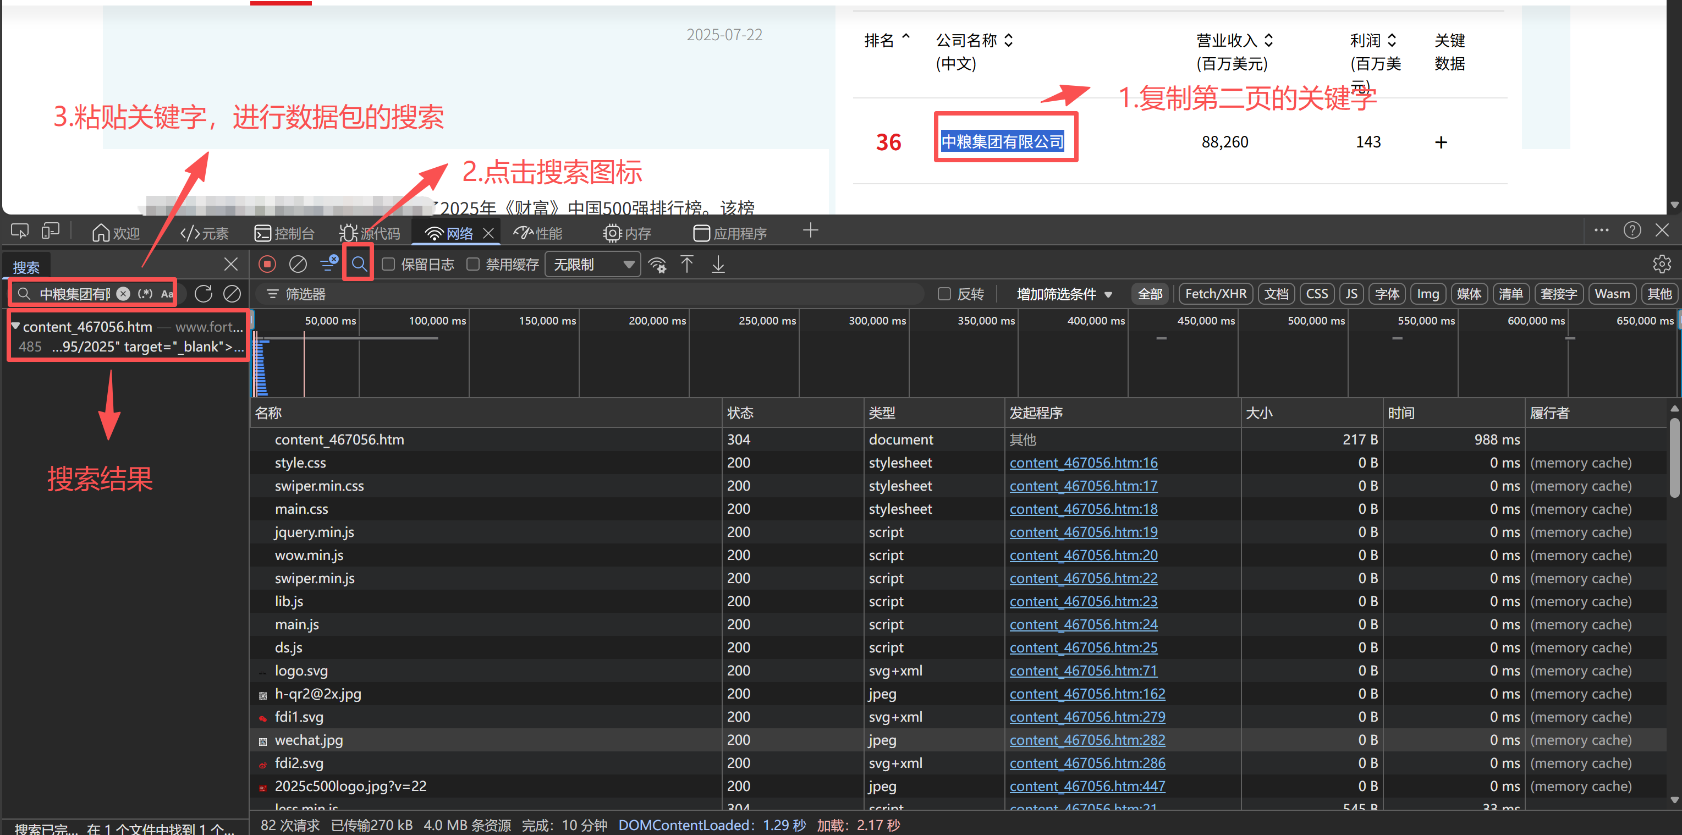
Task: Refresh the search results
Action: coord(203,294)
